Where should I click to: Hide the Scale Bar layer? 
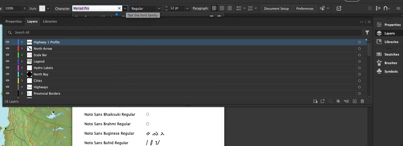8,55
